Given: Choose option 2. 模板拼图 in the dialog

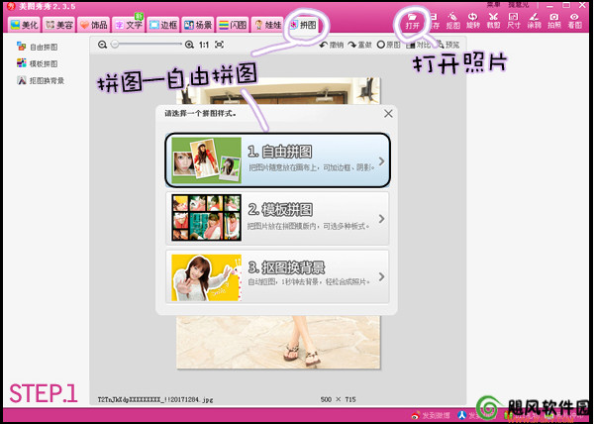Looking at the screenshot, I should tap(278, 218).
